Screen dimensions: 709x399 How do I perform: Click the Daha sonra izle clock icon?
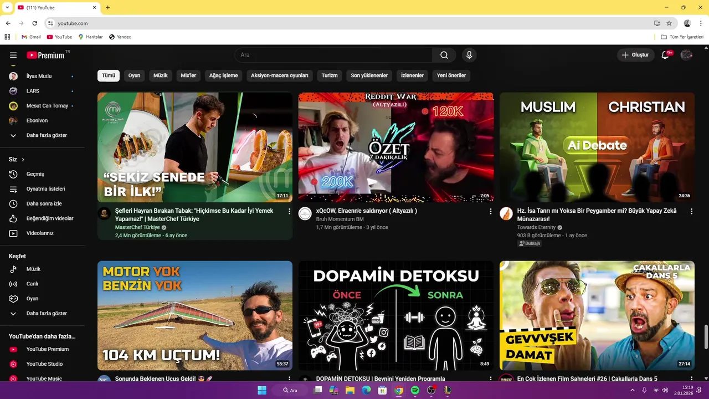click(x=13, y=204)
